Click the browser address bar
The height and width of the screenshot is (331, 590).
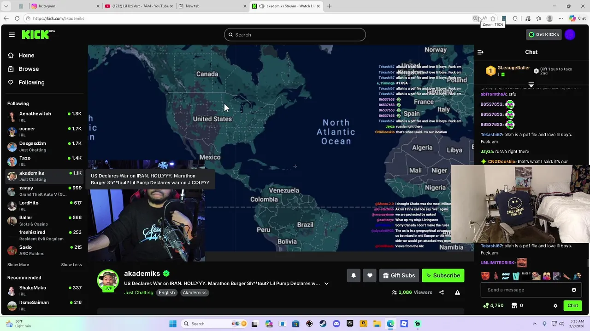click(x=249, y=18)
